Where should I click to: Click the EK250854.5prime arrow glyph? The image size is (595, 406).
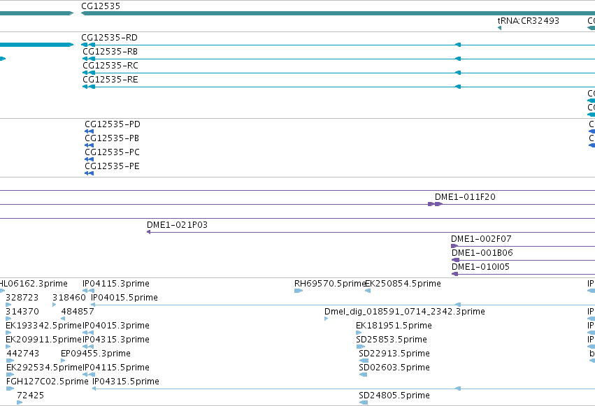(x=368, y=291)
